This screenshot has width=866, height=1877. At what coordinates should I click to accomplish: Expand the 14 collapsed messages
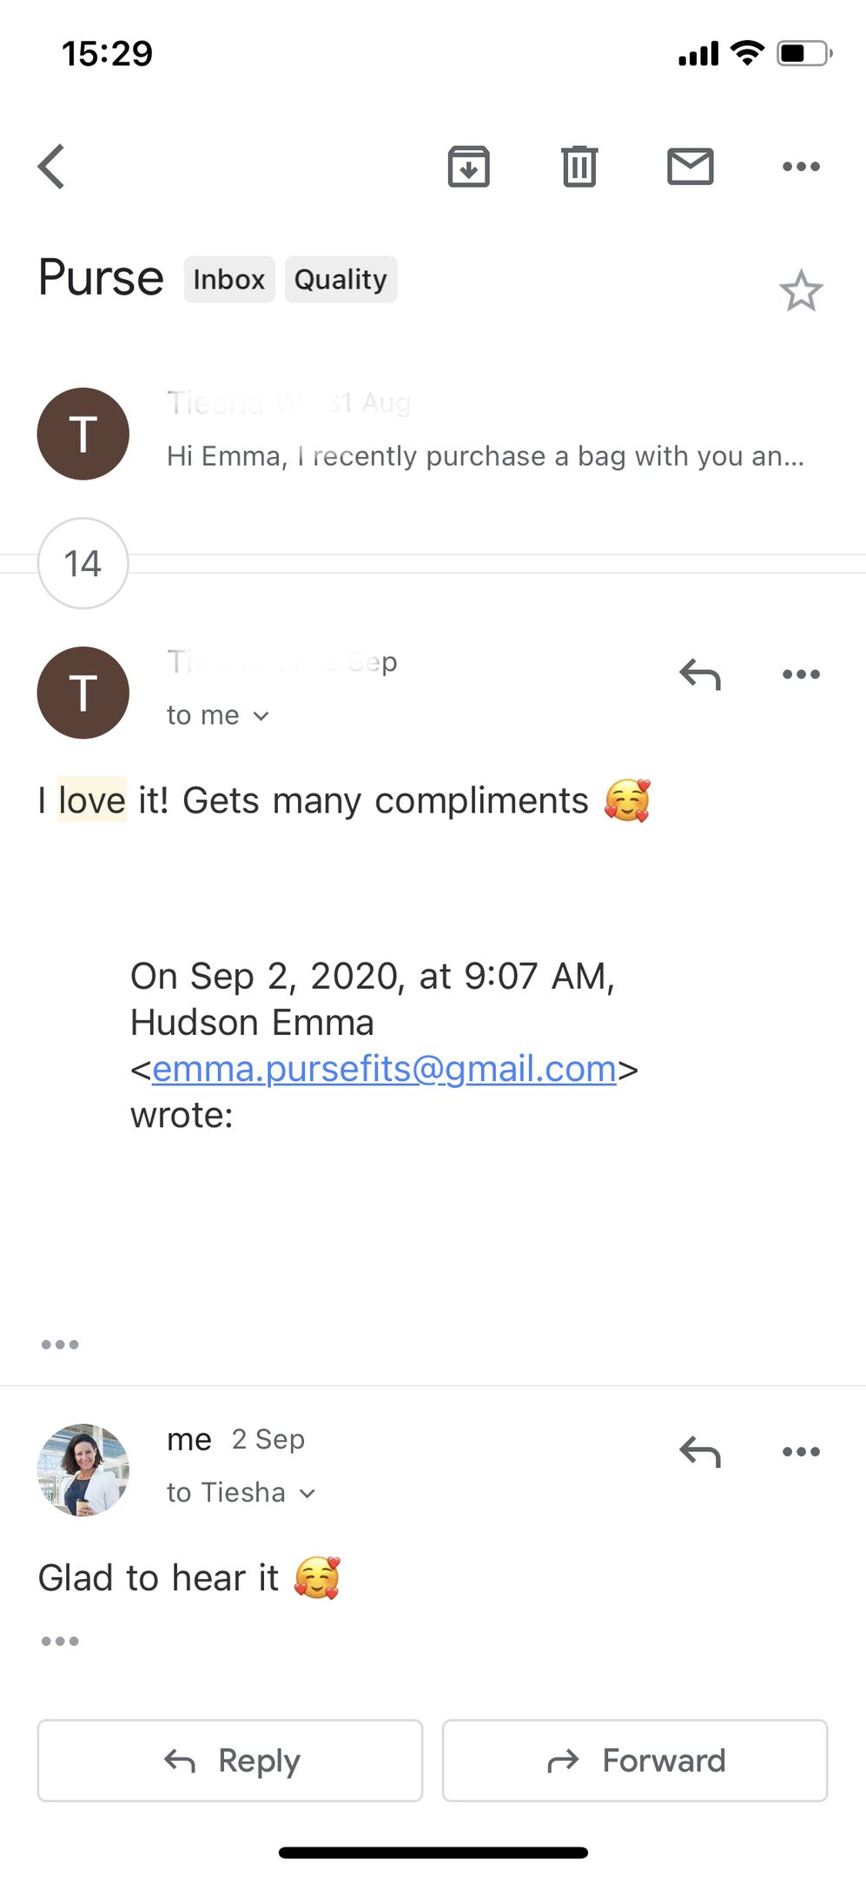(x=83, y=563)
